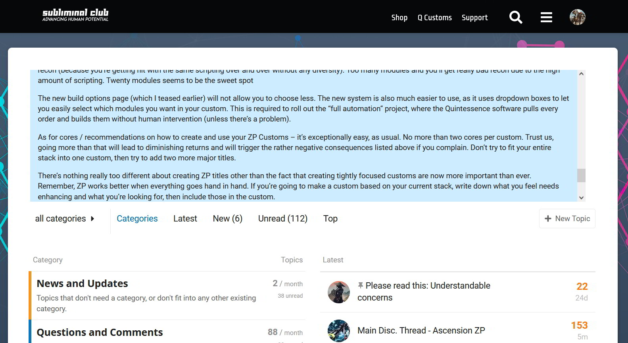This screenshot has width=628, height=343.
Task: Go to the Top tab
Action: coord(330,218)
